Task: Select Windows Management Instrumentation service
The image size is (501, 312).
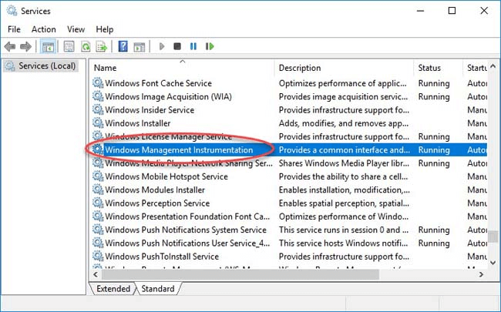Action: pyautogui.click(x=289, y=149)
